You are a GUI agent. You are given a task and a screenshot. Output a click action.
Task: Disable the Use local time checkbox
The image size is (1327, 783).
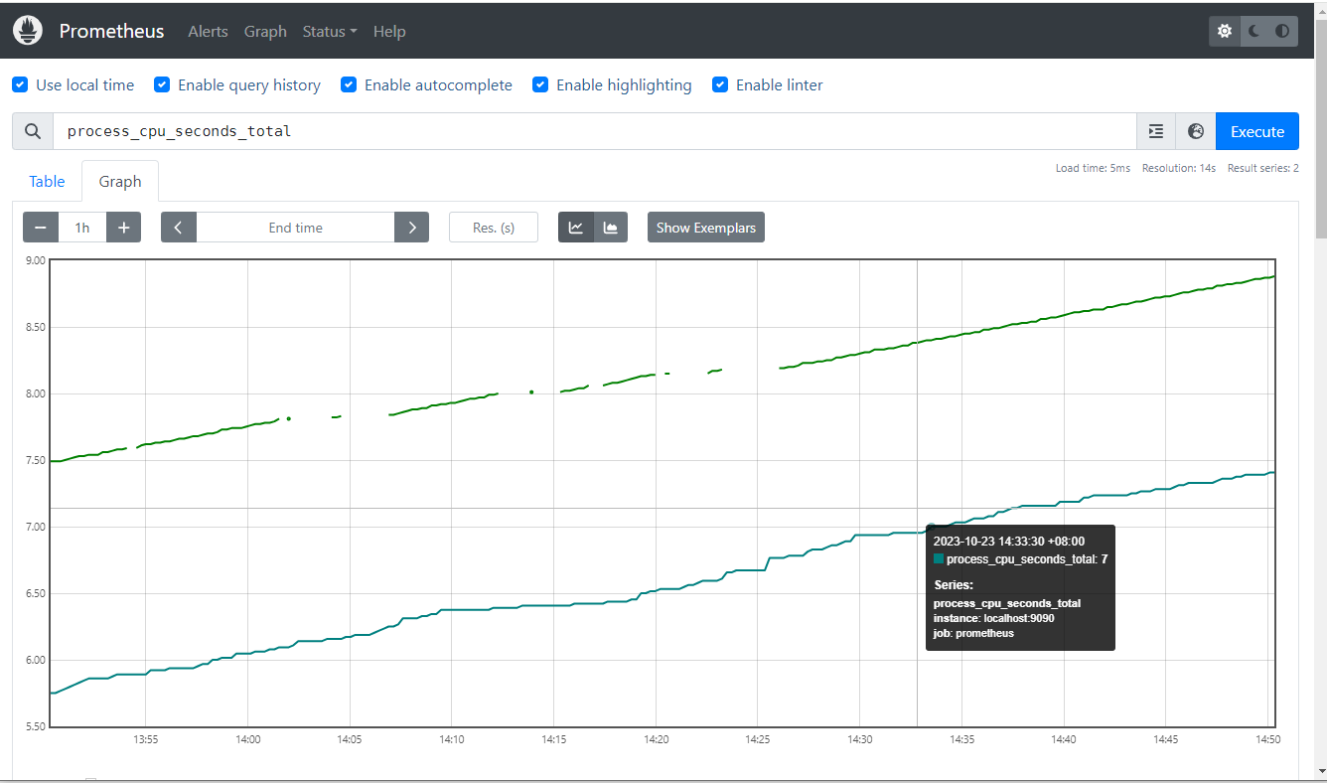click(x=20, y=85)
